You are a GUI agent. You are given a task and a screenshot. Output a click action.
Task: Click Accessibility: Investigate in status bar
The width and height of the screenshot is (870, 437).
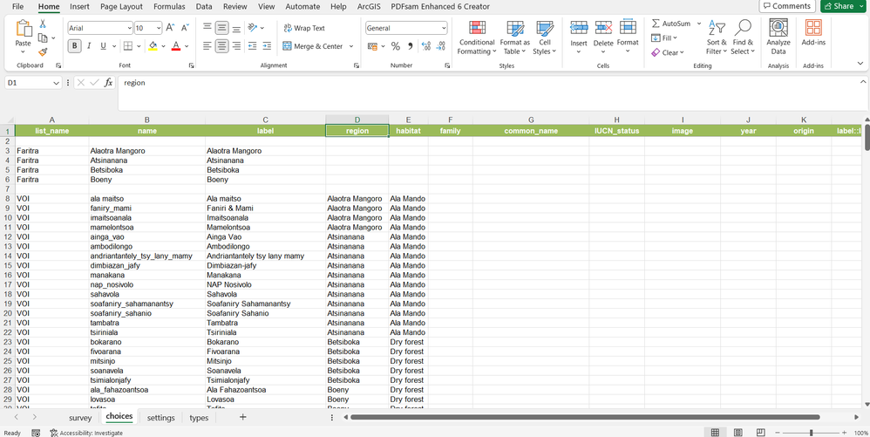tap(86, 433)
